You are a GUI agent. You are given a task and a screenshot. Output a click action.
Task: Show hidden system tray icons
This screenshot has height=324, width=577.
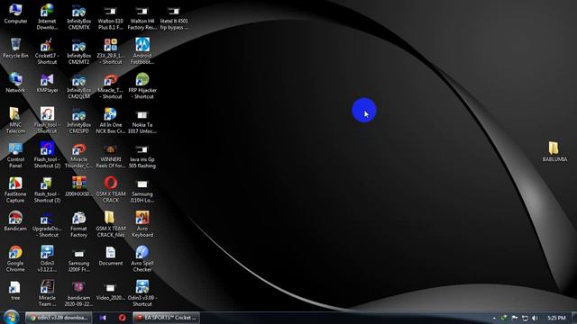coord(494,318)
